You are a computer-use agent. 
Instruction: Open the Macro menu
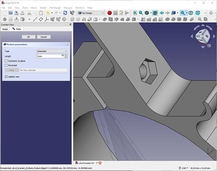pos(34,8)
